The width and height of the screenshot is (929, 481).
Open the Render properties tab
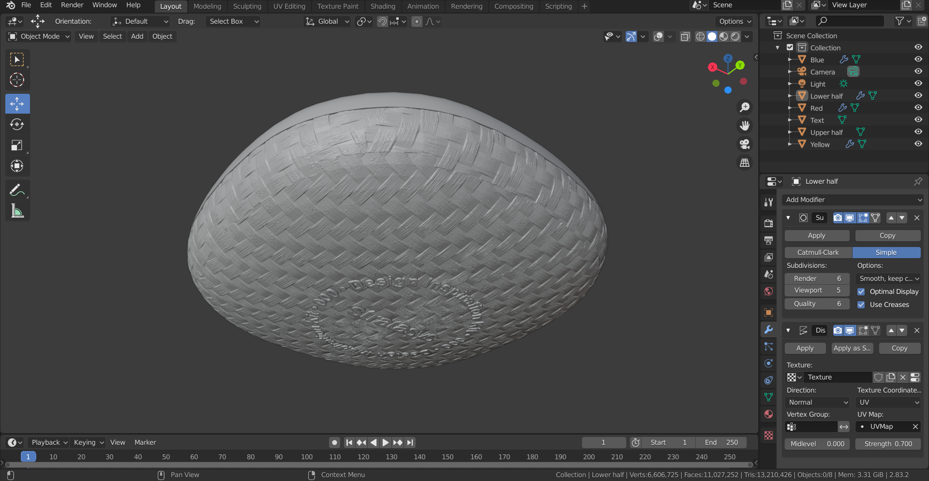pyautogui.click(x=768, y=223)
